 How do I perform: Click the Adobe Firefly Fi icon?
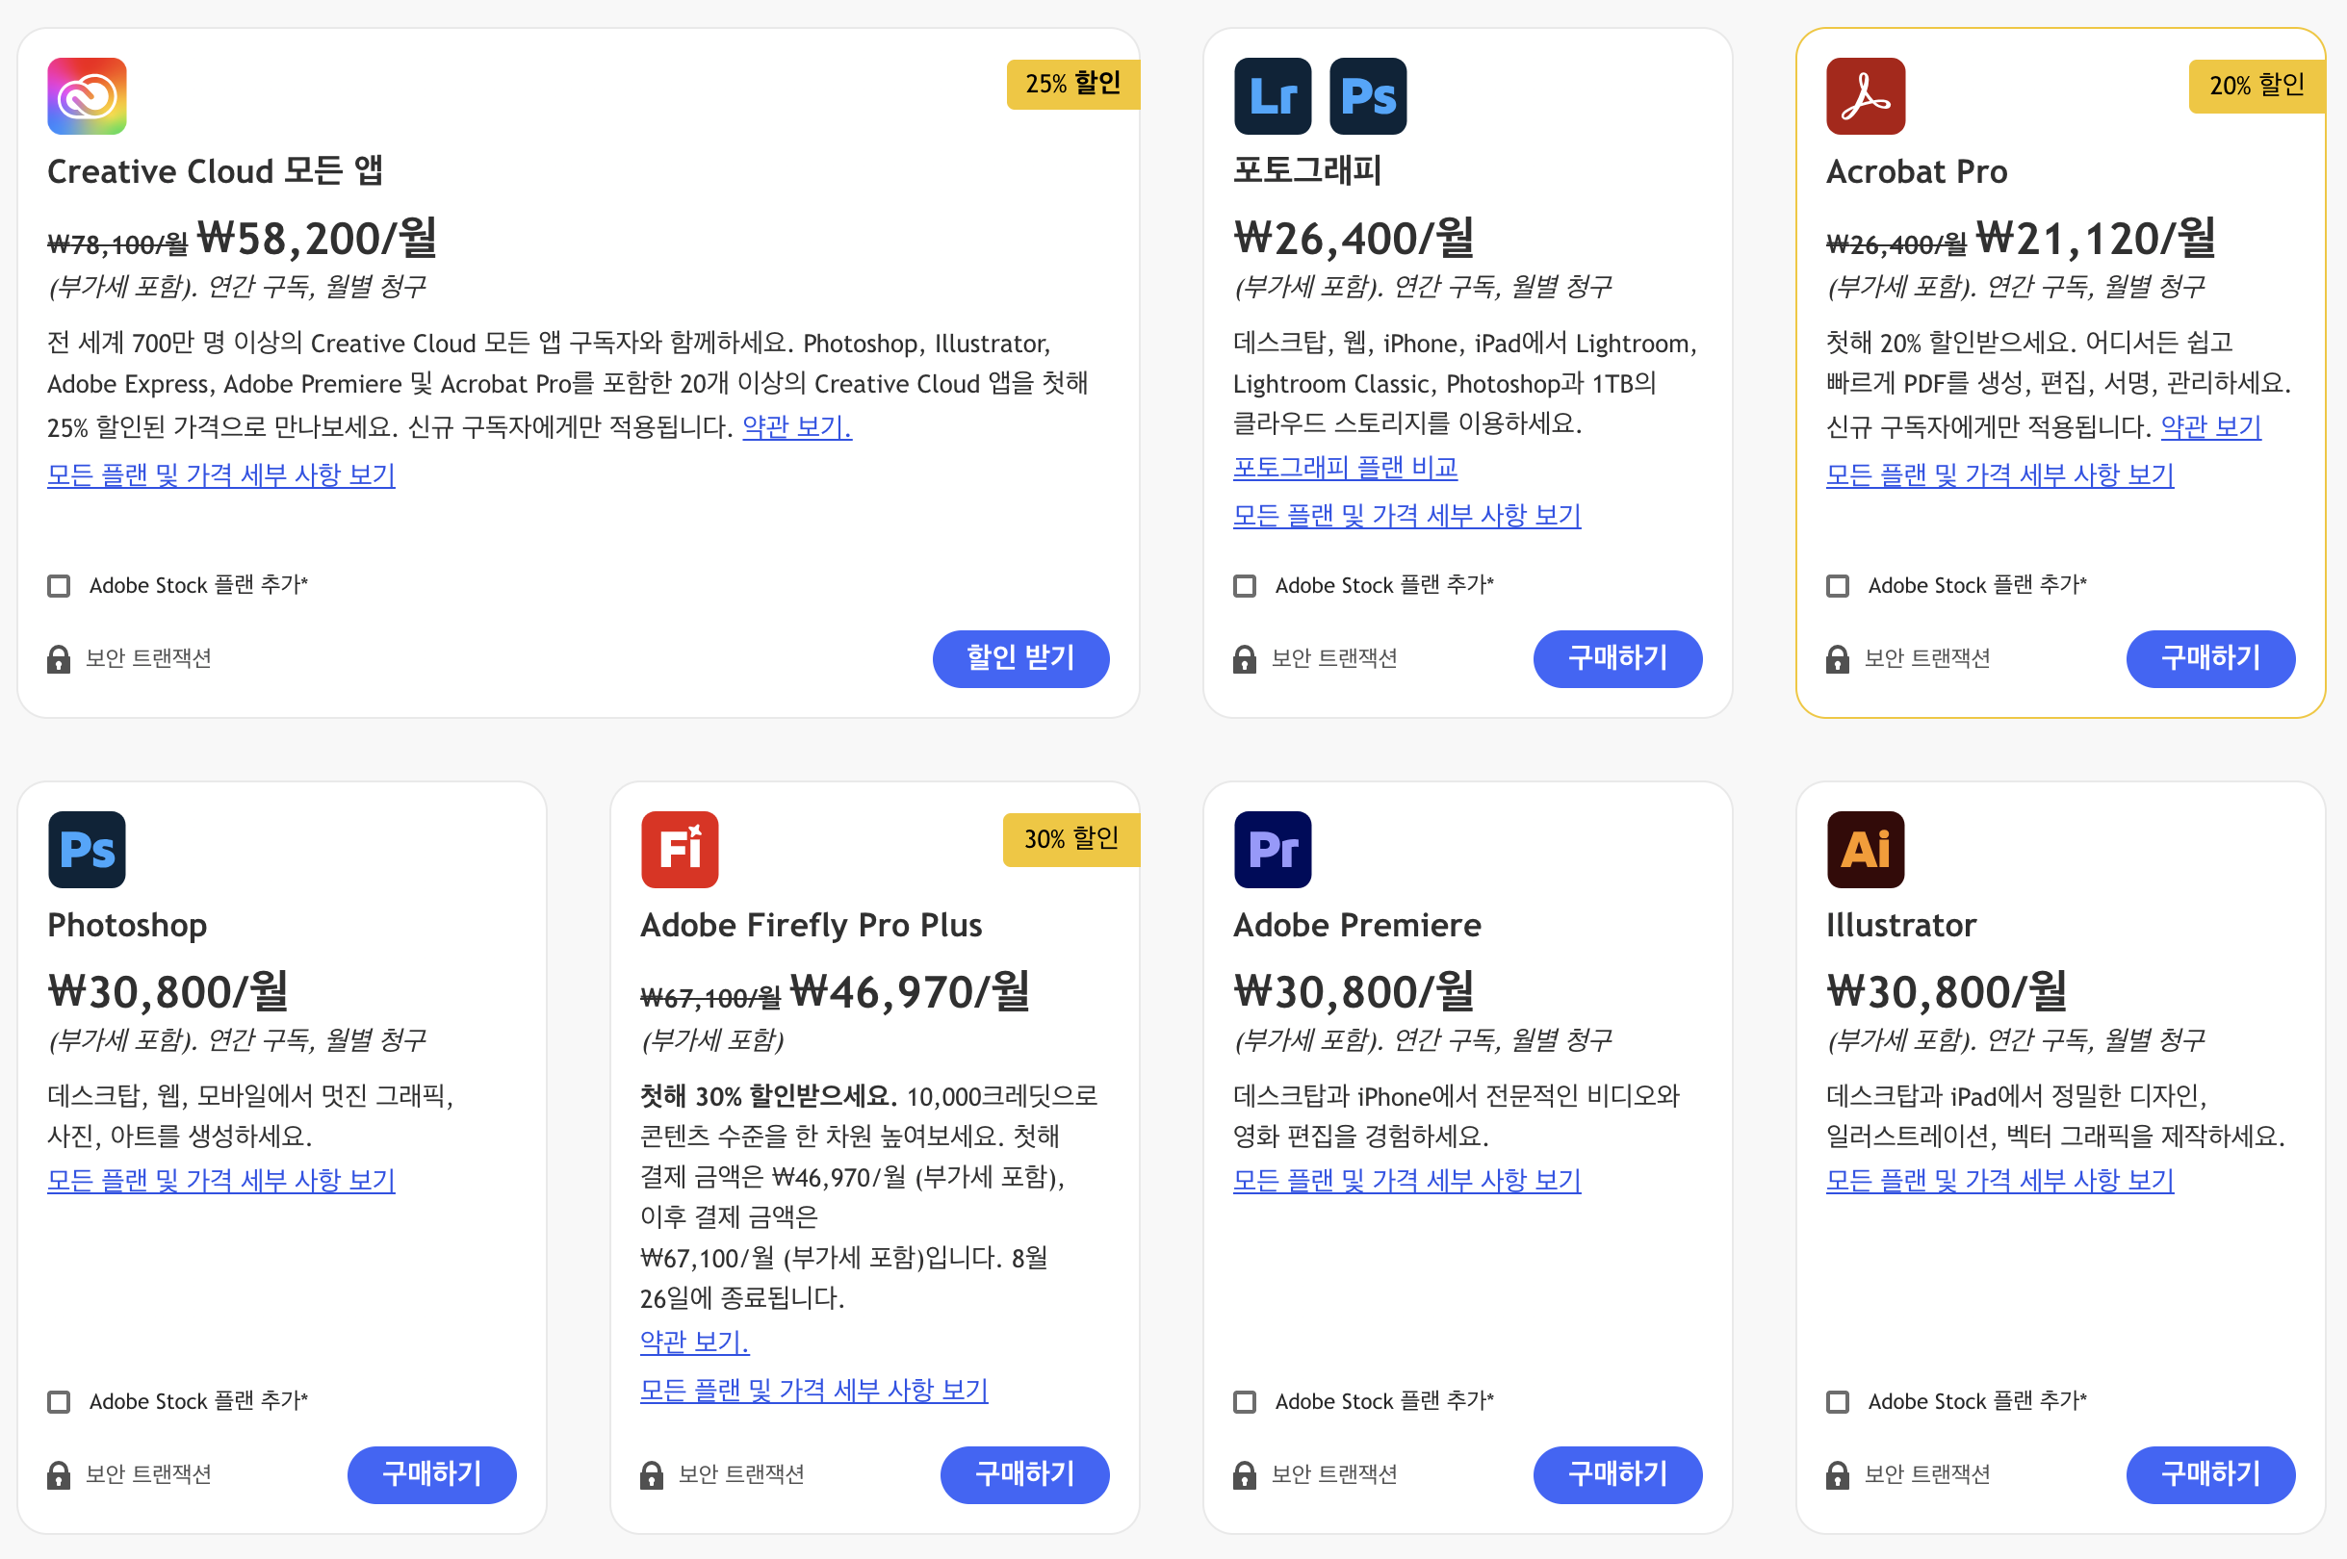point(680,850)
